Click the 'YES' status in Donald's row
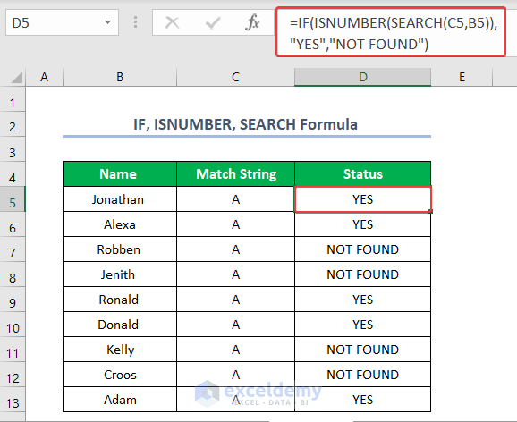The width and height of the screenshot is (517, 422). pos(362,325)
